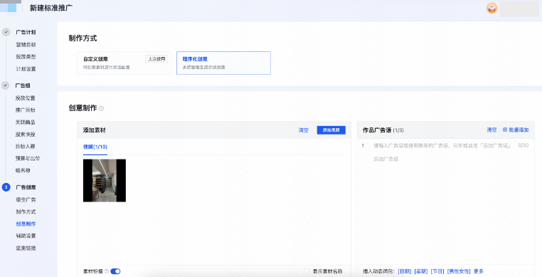Go to 原生广告 in sidebar
The image size is (542, 277).
click(x=26, y=200)
